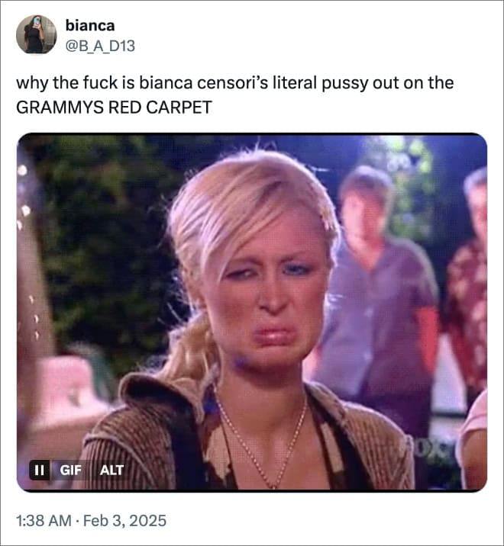Open the ALT description badge
Screen dimensions: 504x546
(111, 470)
